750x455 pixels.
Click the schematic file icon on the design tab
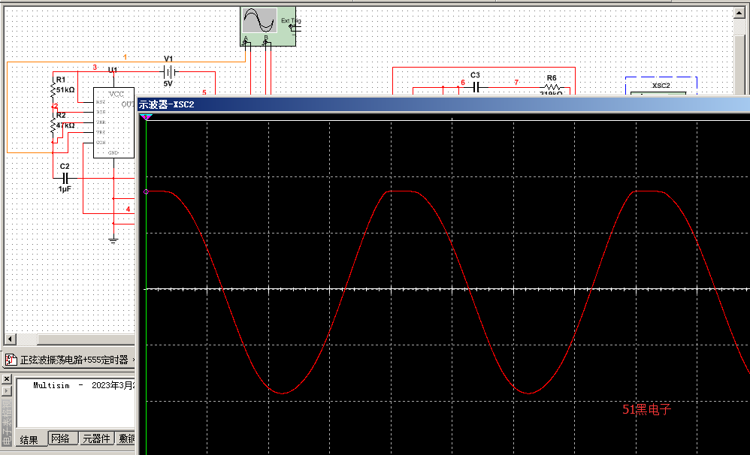(x=11, y=360)
